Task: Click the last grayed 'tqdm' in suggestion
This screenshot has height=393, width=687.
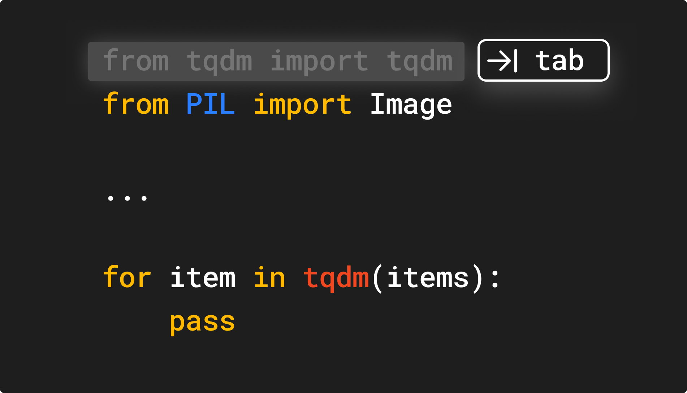Action: pos(420,62)
